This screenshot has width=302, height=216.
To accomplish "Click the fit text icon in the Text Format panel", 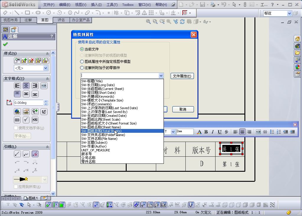I will [x=44, y=86].
